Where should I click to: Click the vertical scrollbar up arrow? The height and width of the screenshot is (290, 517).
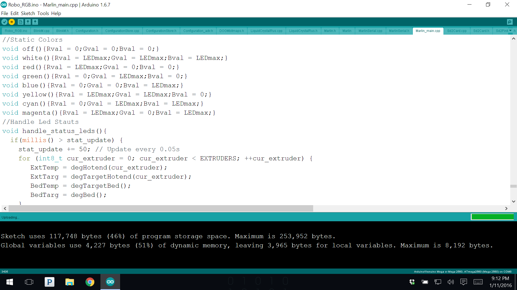(x=513, y=39)
